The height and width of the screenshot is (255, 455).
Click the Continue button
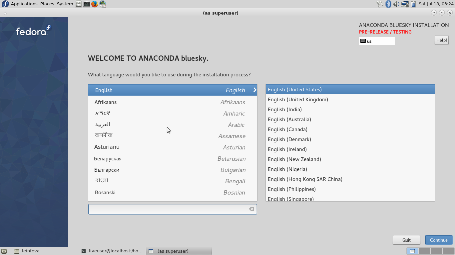coord(439,240)
